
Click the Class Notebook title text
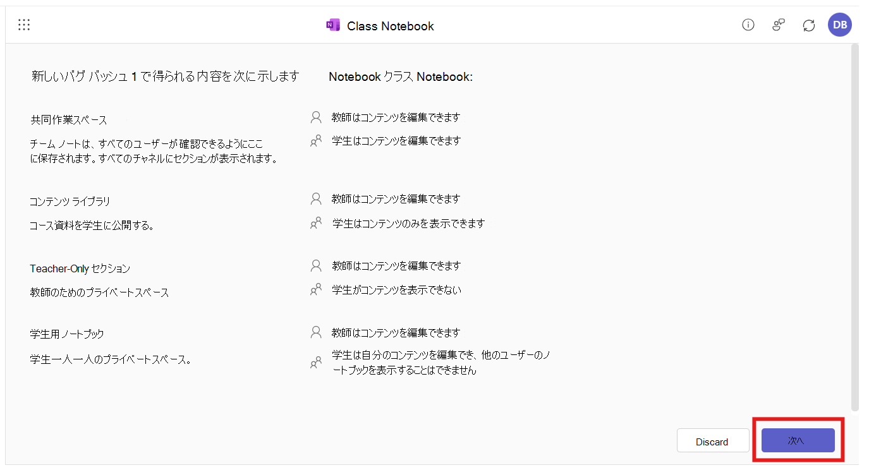click(391, 26)
